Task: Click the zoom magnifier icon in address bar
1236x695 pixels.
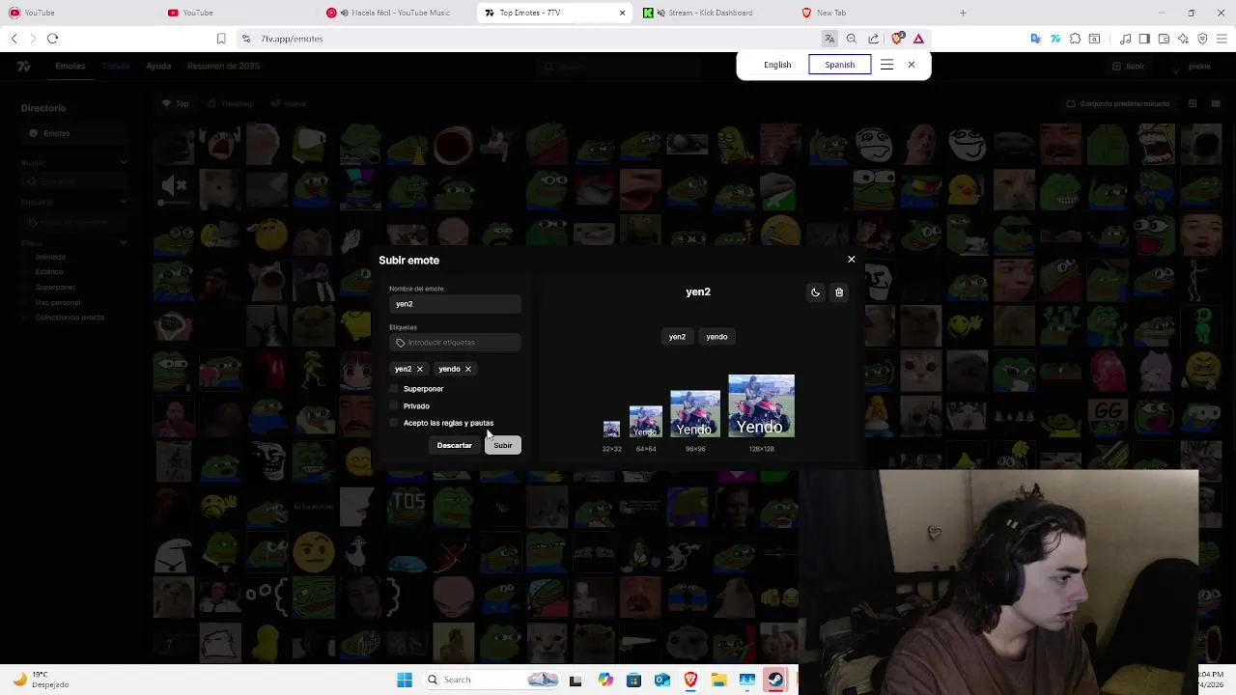Action: [851, 39]
